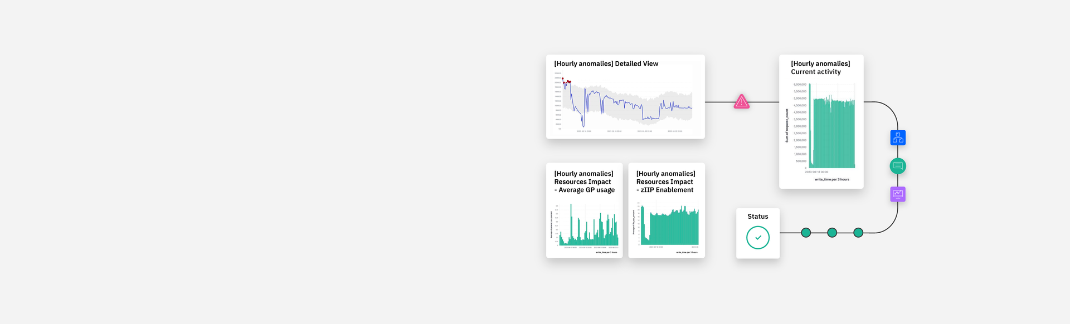Click the pink warning triangle icon
This screenshot has width=1070, height=324.
[741, 102]
